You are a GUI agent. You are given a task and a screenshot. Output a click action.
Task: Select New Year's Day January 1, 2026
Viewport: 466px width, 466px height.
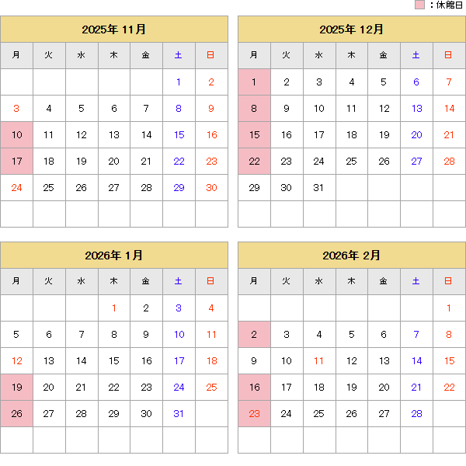114,308
